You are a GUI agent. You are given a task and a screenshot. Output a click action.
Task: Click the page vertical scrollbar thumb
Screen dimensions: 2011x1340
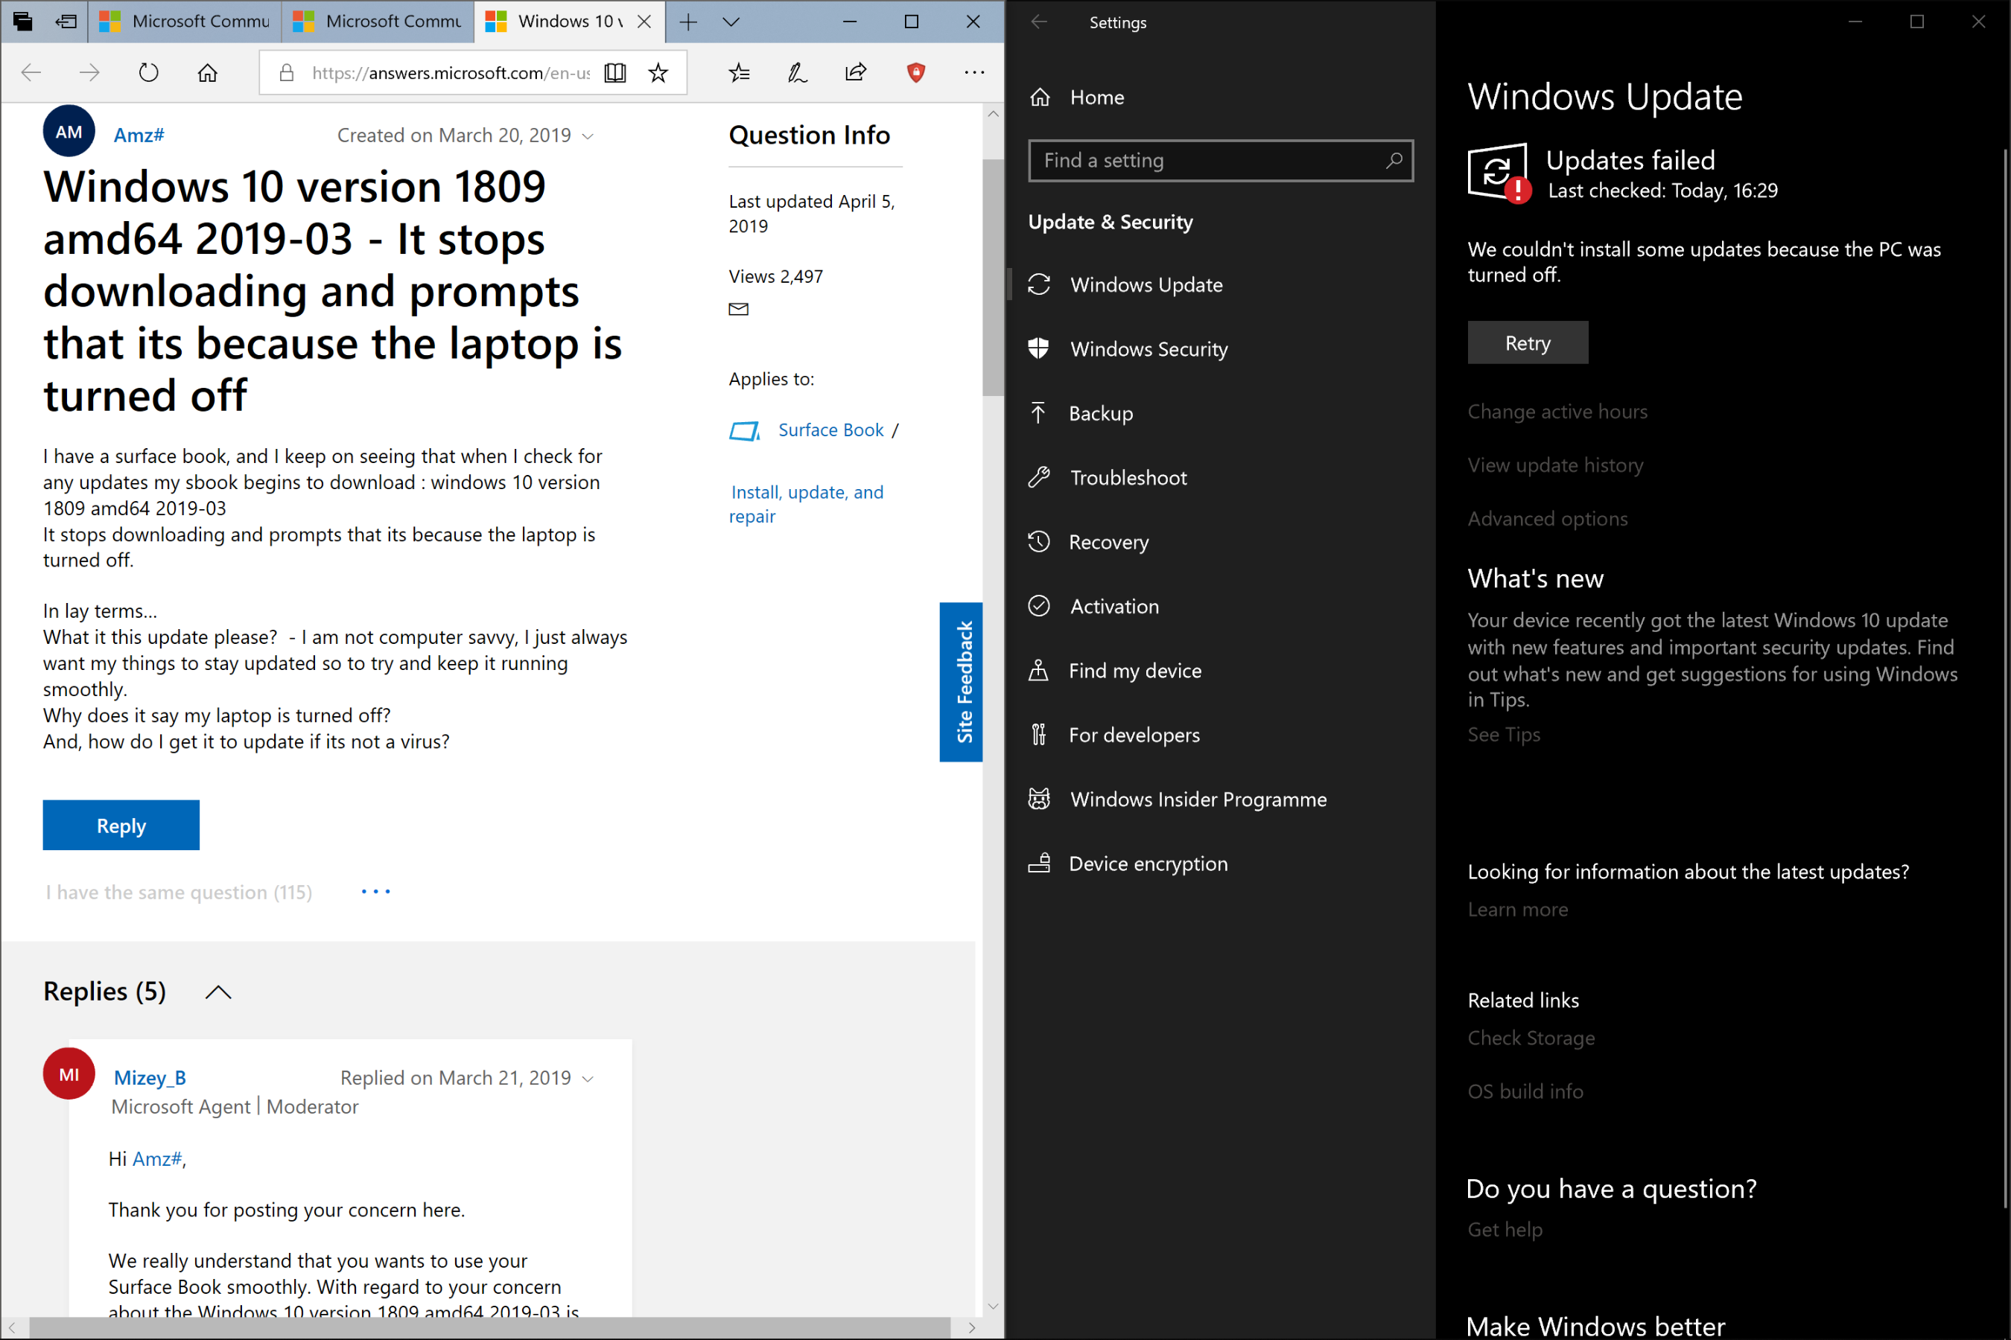[993, 278]
